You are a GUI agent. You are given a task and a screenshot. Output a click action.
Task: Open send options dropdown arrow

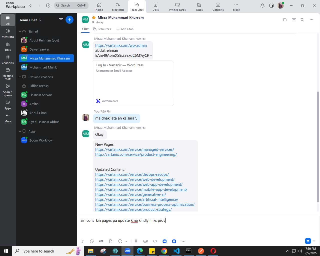[314, 241]
